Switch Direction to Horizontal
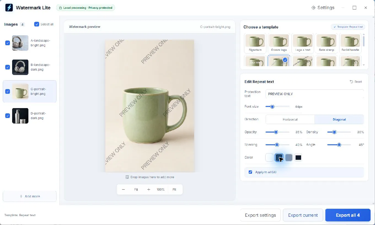Viewport: 375px width, 225px height. (x=290, y=119)
